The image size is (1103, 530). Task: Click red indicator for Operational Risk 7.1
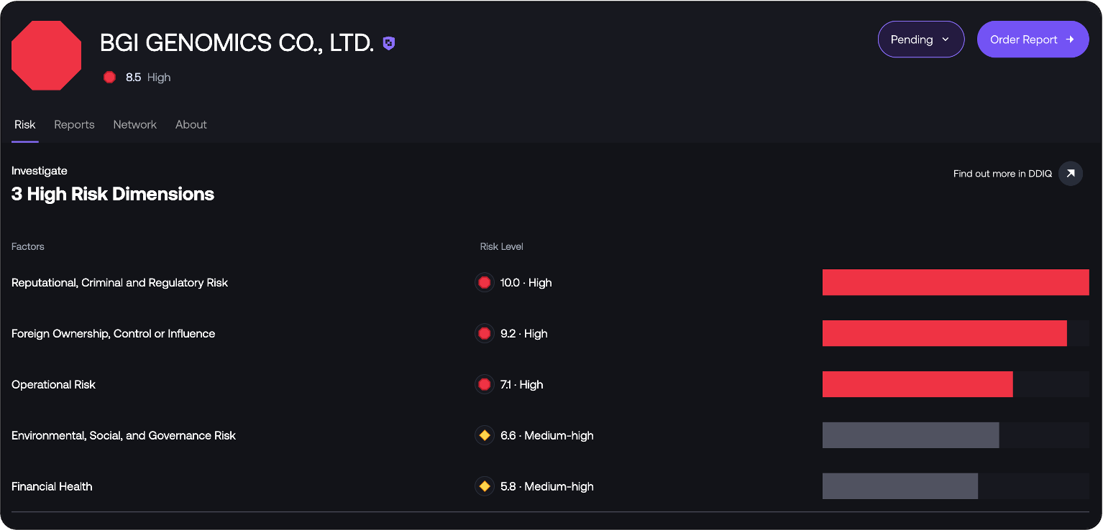[x=484, y=385]
